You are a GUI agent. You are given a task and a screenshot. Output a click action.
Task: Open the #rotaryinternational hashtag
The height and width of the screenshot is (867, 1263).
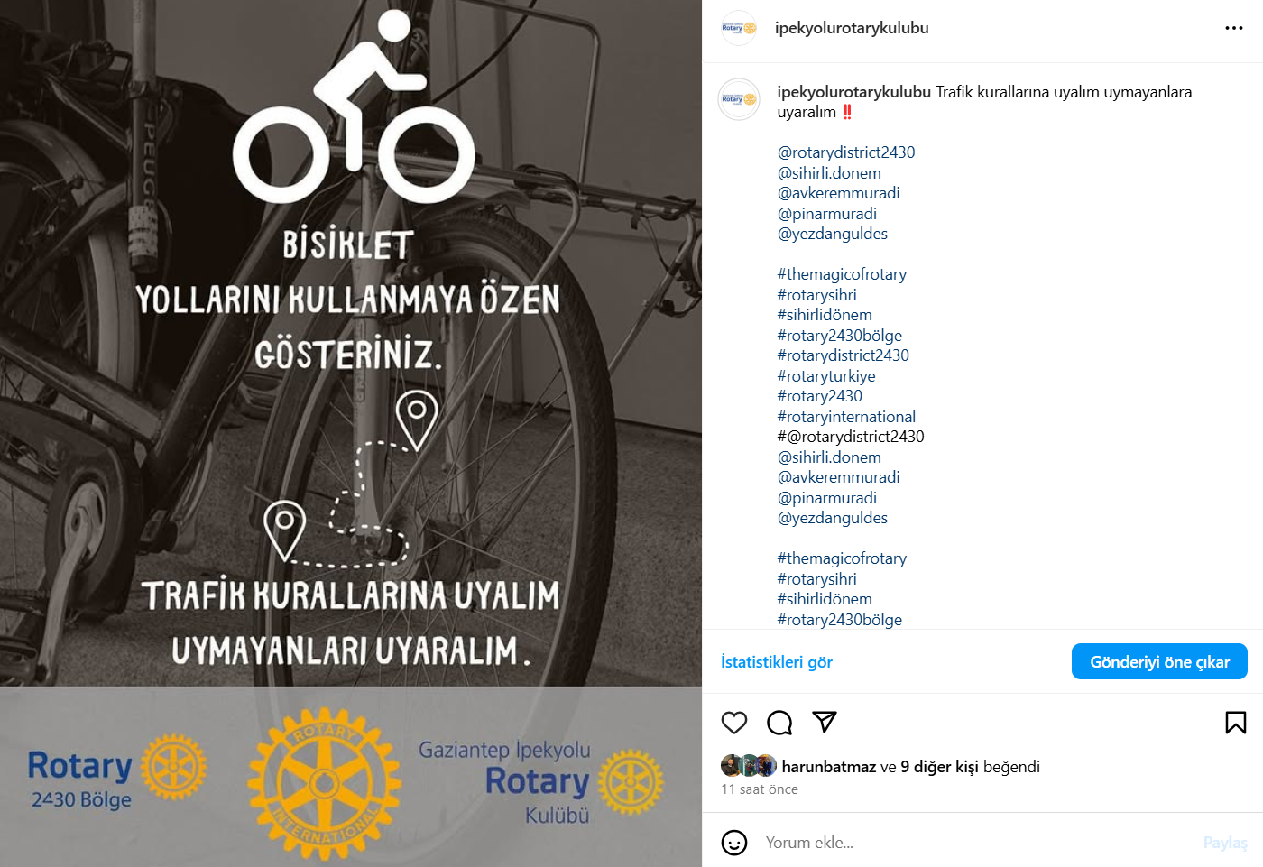tap(846, 417)
